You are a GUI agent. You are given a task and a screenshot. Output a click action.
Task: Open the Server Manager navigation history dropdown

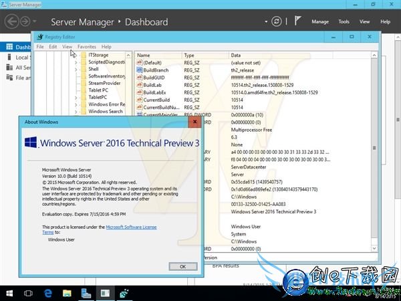coord(35,21)
